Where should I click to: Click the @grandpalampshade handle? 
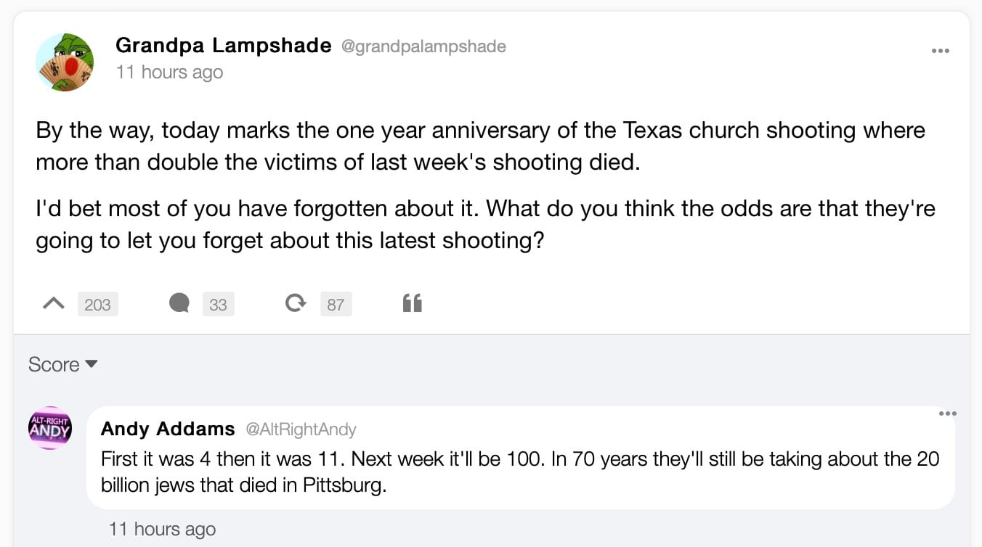point(423,46)
